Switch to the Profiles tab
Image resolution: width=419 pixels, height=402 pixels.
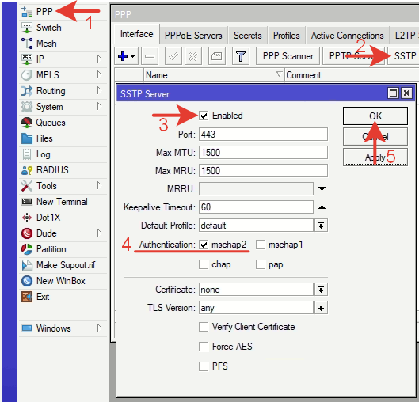pyautogui.click(x=287, y=36)
